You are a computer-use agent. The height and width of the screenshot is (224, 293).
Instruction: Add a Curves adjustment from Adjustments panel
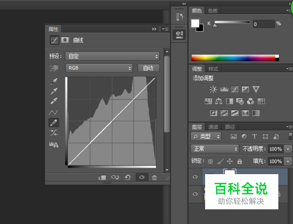click(235, 89)
